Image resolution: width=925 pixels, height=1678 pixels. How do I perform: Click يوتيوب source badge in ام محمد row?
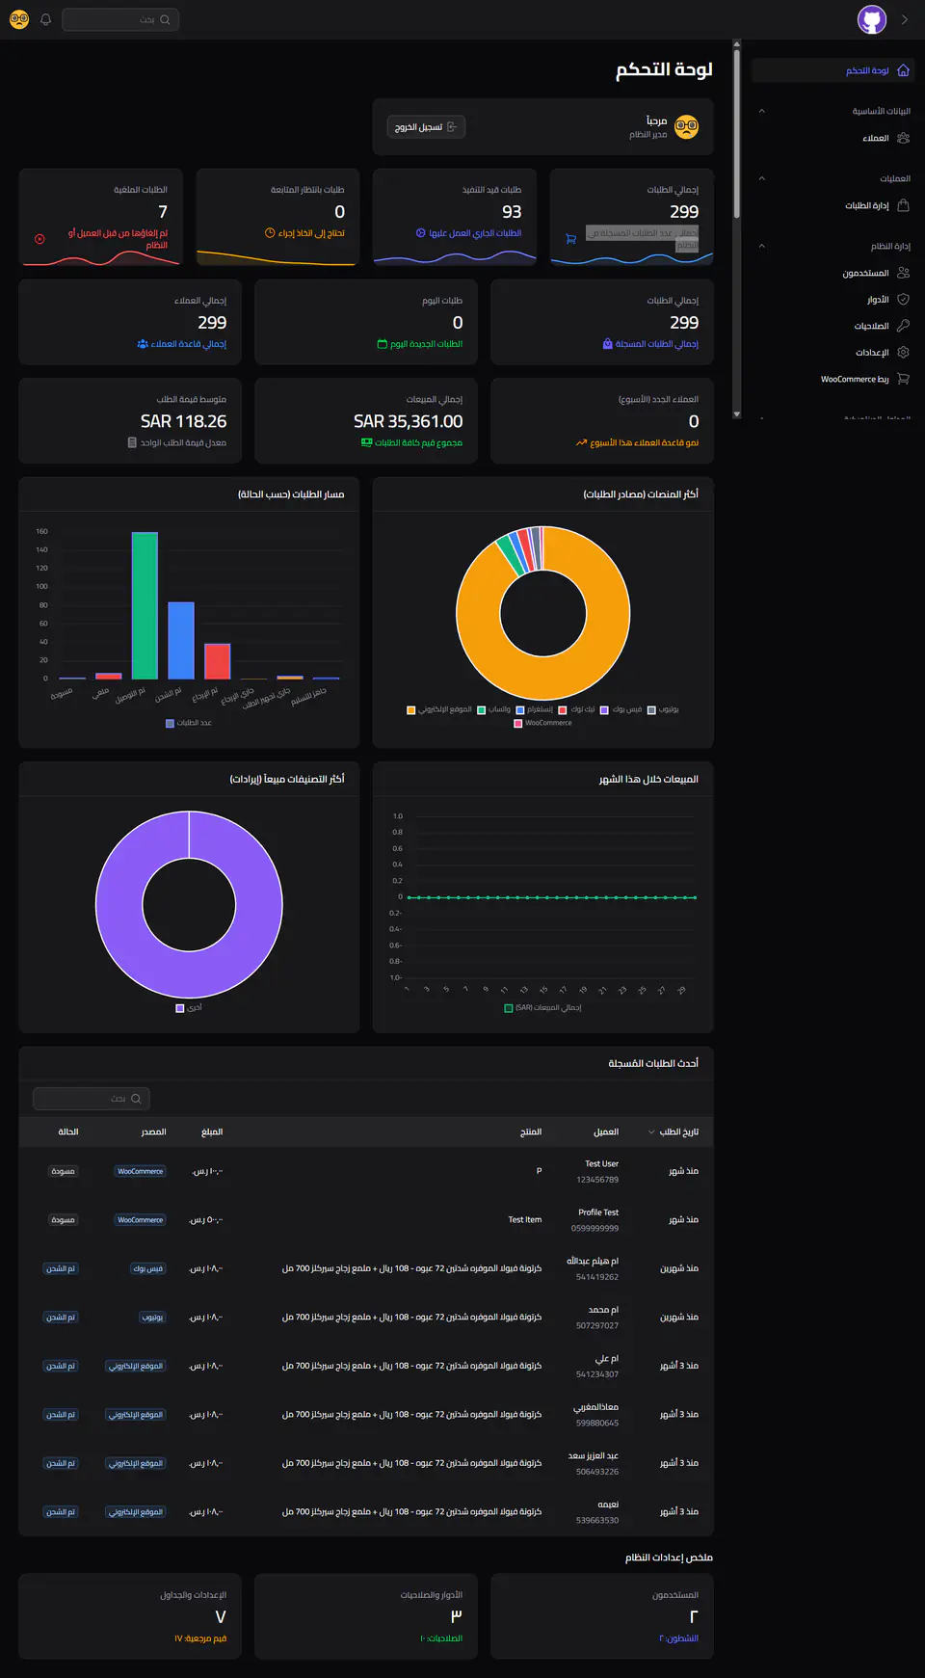(152, 1318)
